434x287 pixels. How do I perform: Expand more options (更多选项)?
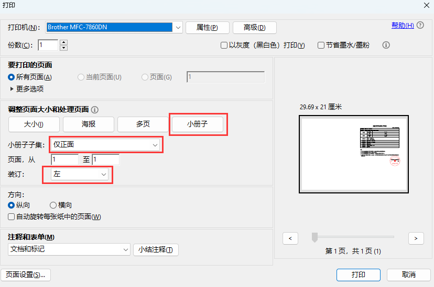13,89
